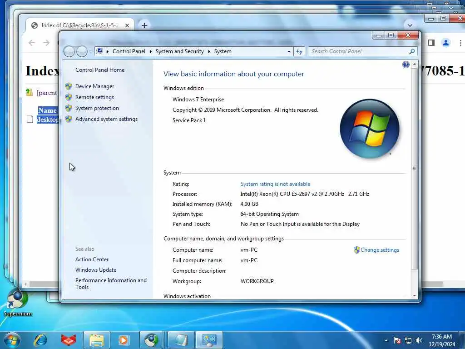Open browser profile icon
The width and height of the screenshot is (465, 349).
[446, 43]
